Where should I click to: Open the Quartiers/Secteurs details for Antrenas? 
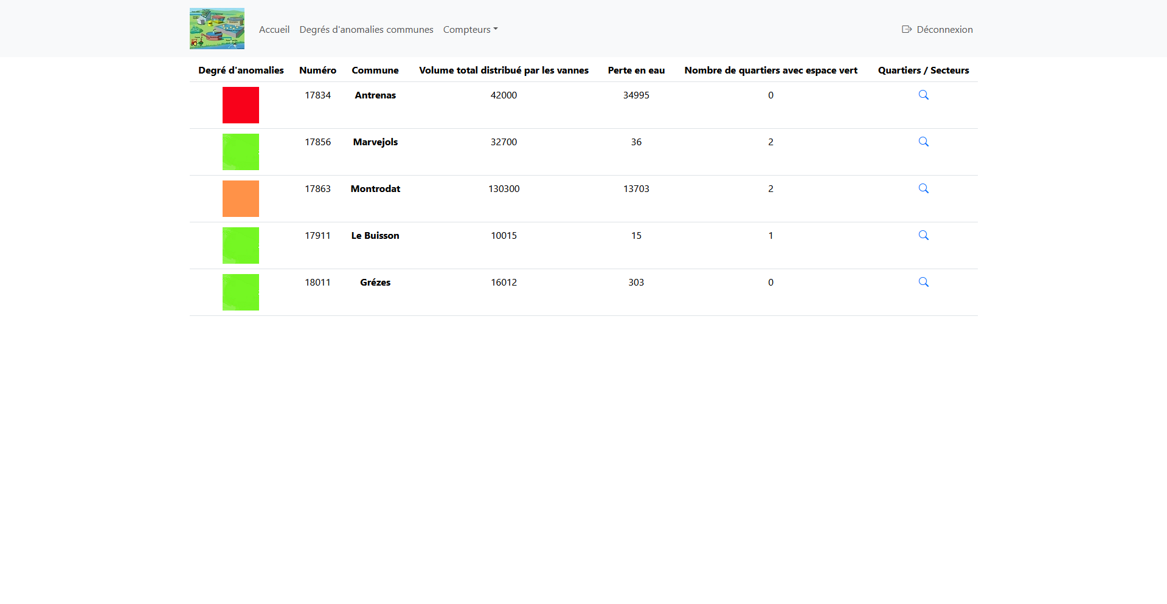(x=923, y=95)
